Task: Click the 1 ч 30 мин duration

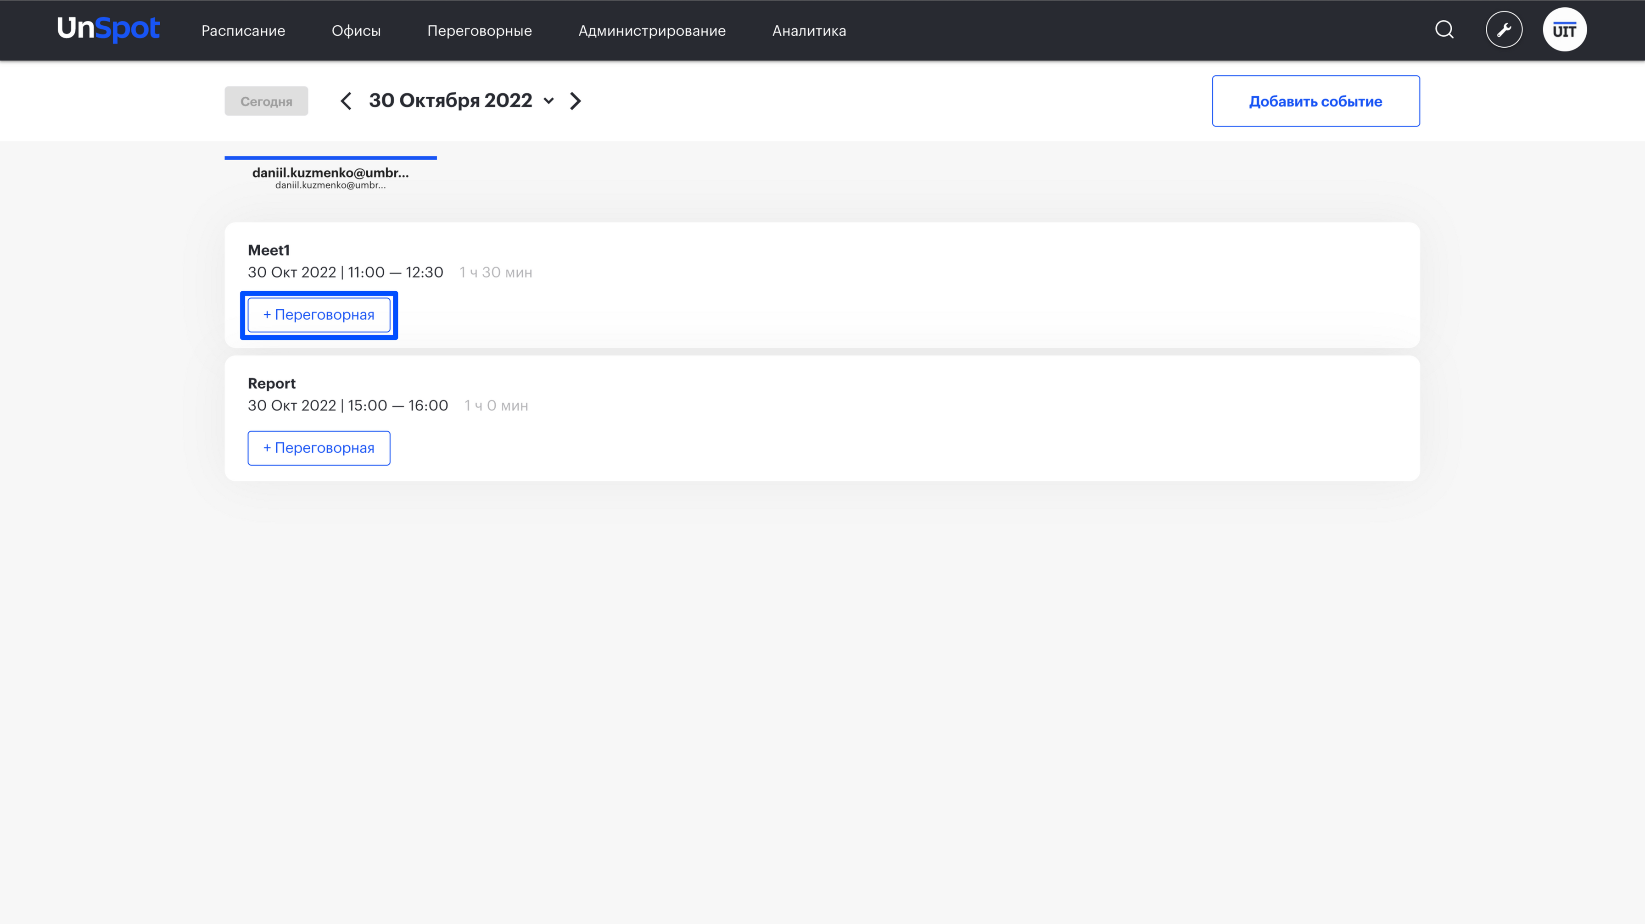Action: (x=496, y=273)
